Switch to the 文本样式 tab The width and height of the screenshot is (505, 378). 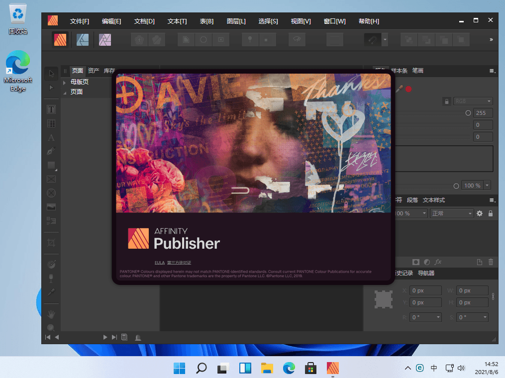433,200
